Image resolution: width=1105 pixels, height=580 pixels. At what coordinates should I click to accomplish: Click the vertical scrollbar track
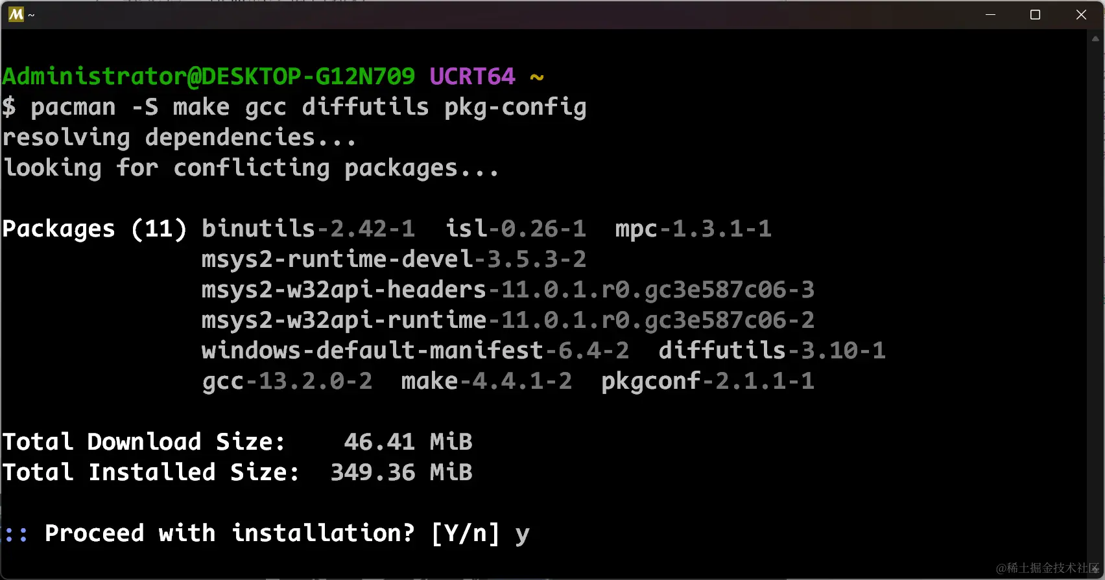pyautogui.click(x=1096, y=305)
